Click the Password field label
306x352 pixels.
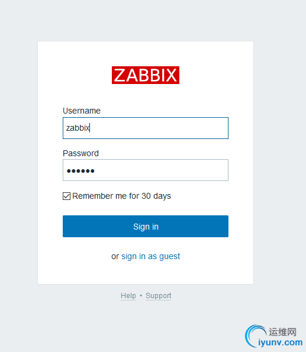(80, 153)
